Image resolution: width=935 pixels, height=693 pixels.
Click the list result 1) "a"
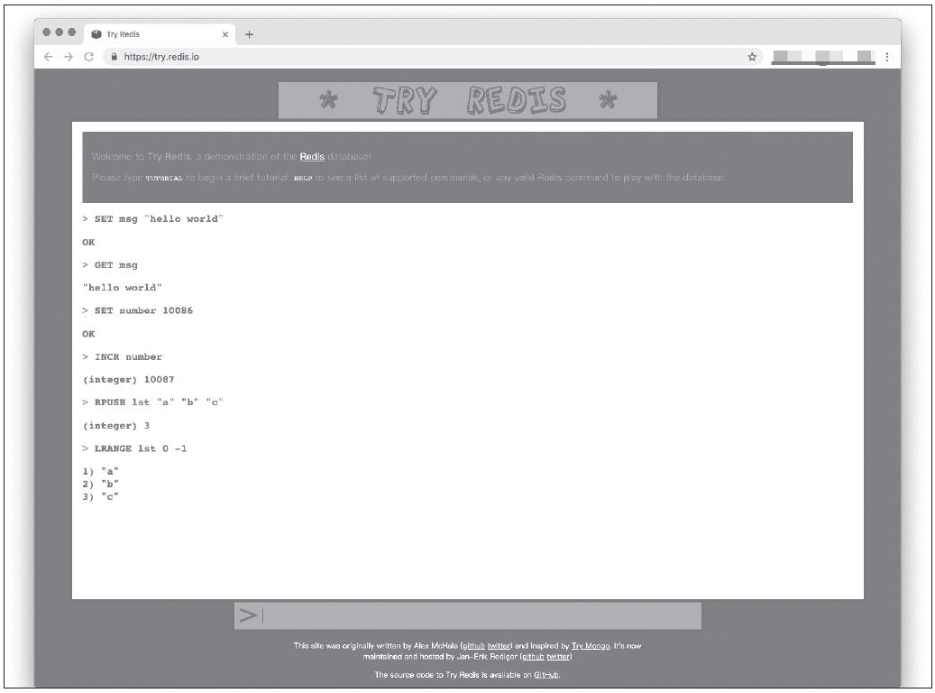point(101,472)
